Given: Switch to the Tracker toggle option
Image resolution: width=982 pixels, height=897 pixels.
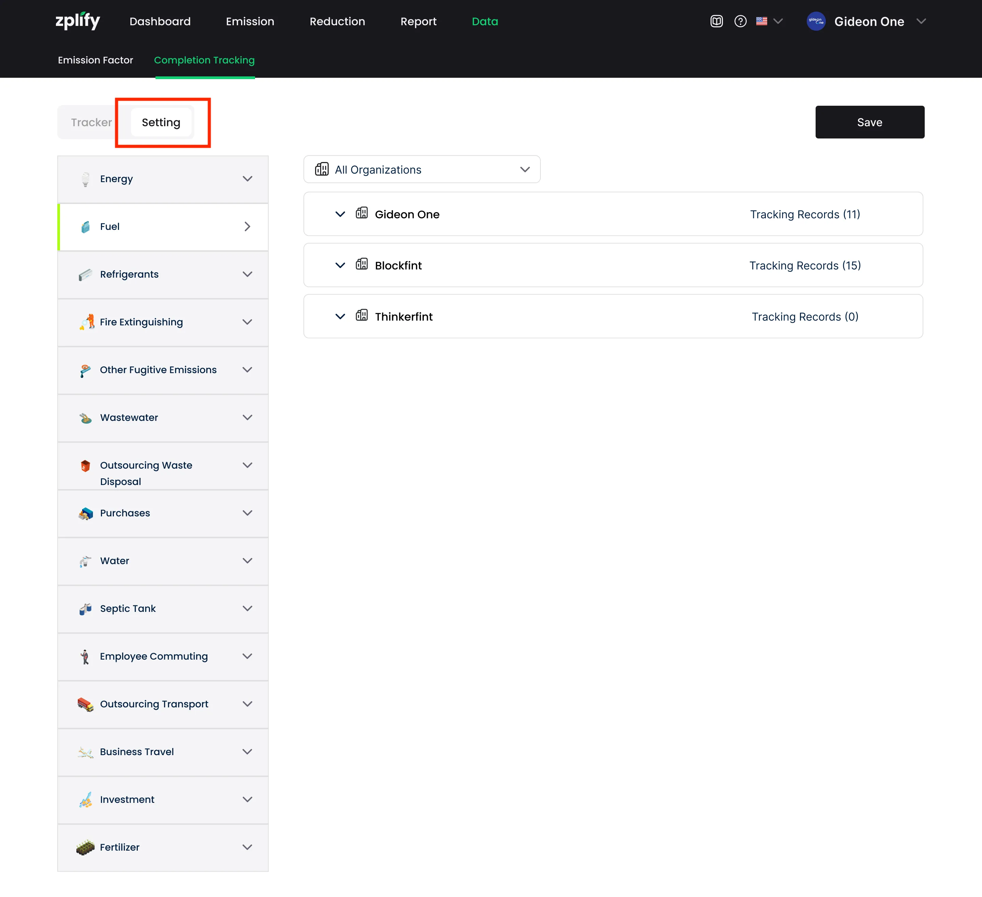Looking at the screenshot, I should 92,122.
